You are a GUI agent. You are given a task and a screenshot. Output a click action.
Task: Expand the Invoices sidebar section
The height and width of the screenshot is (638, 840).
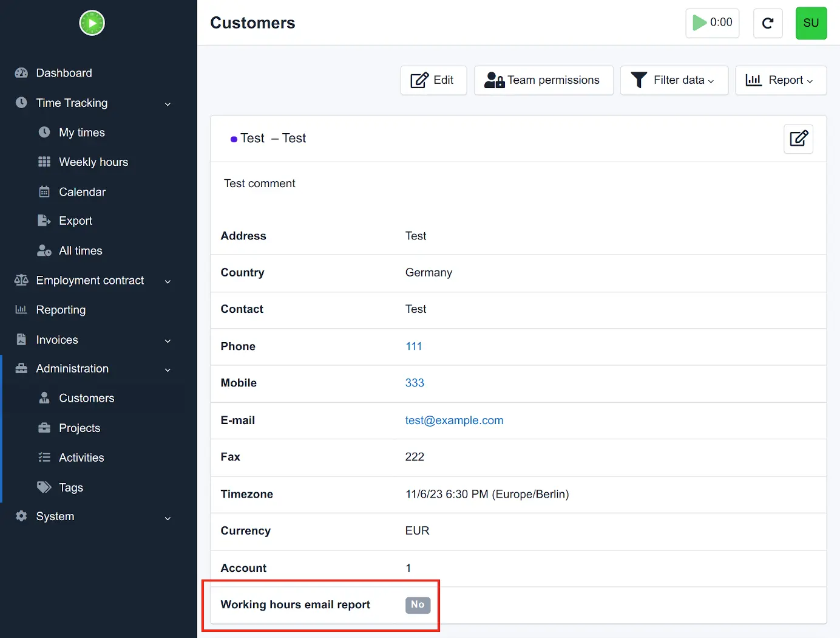click(x=168, y=341)
